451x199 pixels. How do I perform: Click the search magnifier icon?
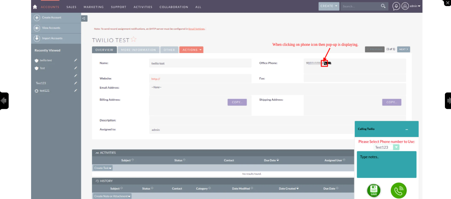(x=383, y=6)
